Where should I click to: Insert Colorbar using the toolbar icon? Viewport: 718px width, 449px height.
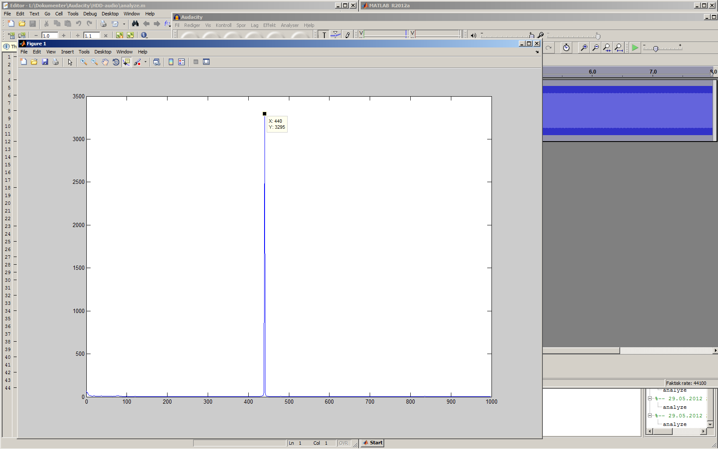pyautogui.click(x=171, y=62)
